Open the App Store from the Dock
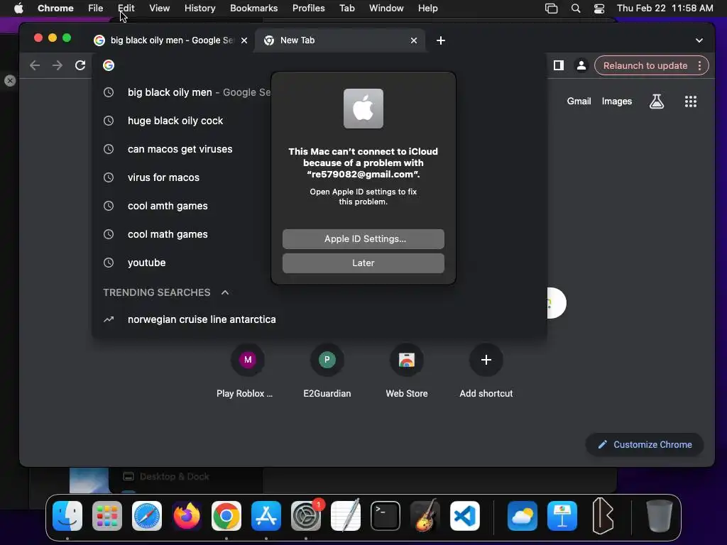 coord(266,516)
